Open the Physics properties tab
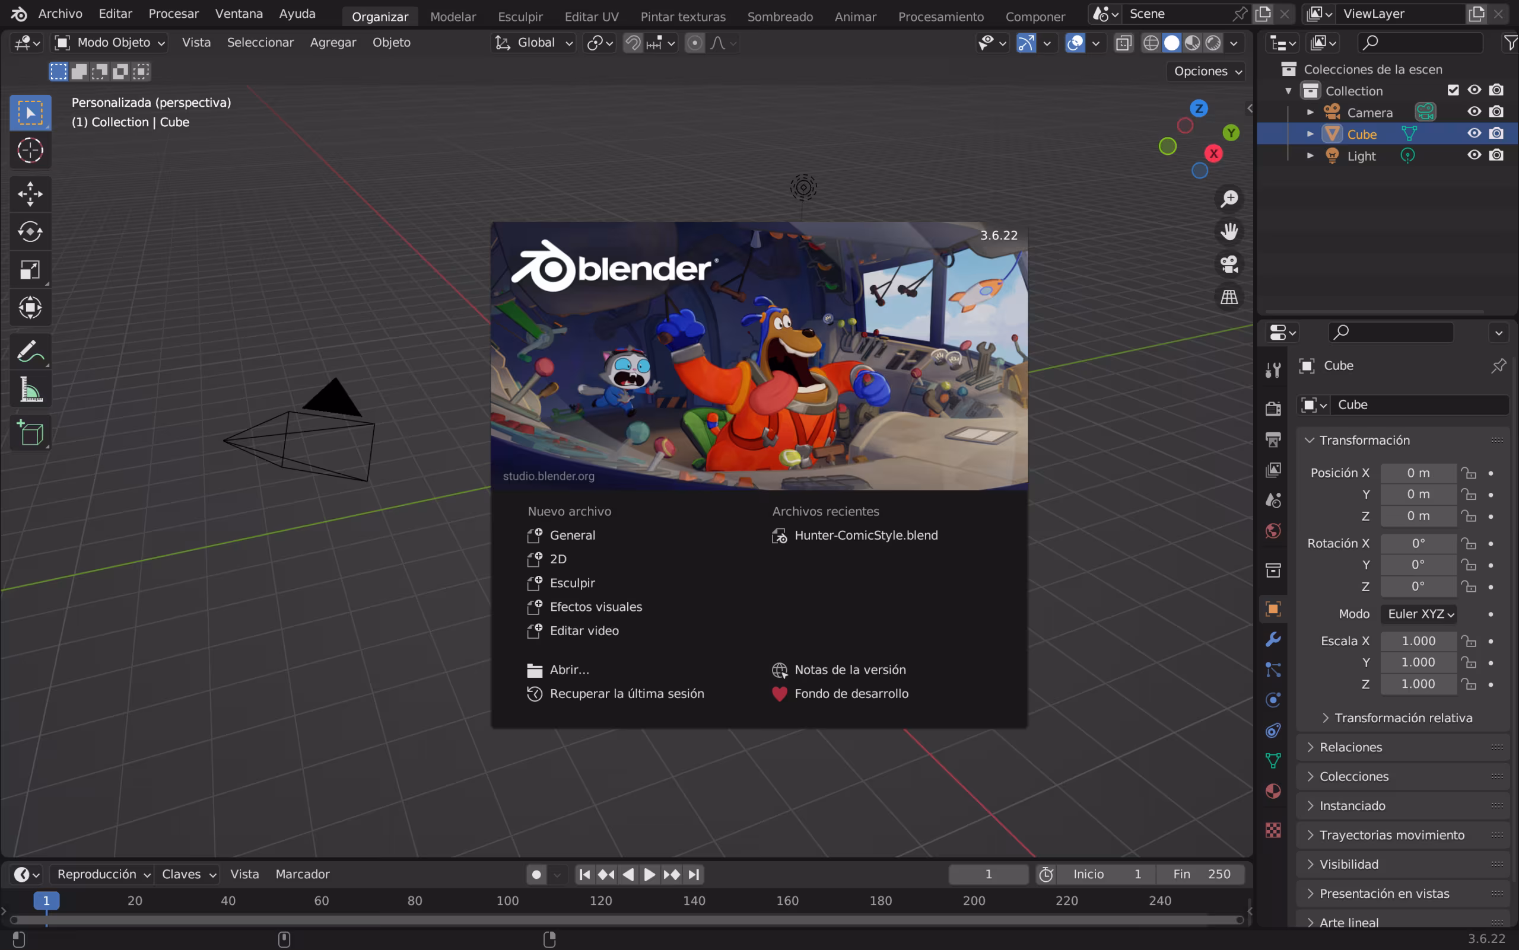The height and width of the screenshot is (950, 1519). point(1273,700)
